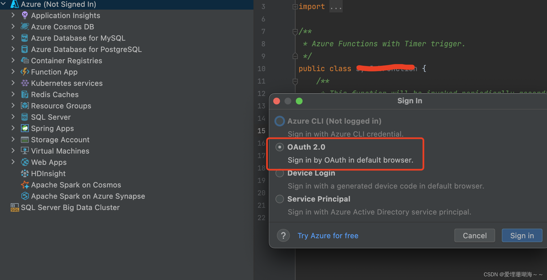The height and width of the screenshot is (280, 547).
Task: Click the HDInsight icon
Action: pos(25,173)
